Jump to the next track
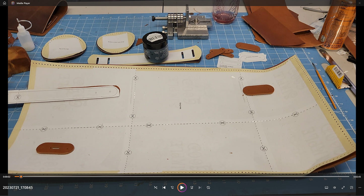This screenshot has width=364, height=196. [x=200, y=188]
